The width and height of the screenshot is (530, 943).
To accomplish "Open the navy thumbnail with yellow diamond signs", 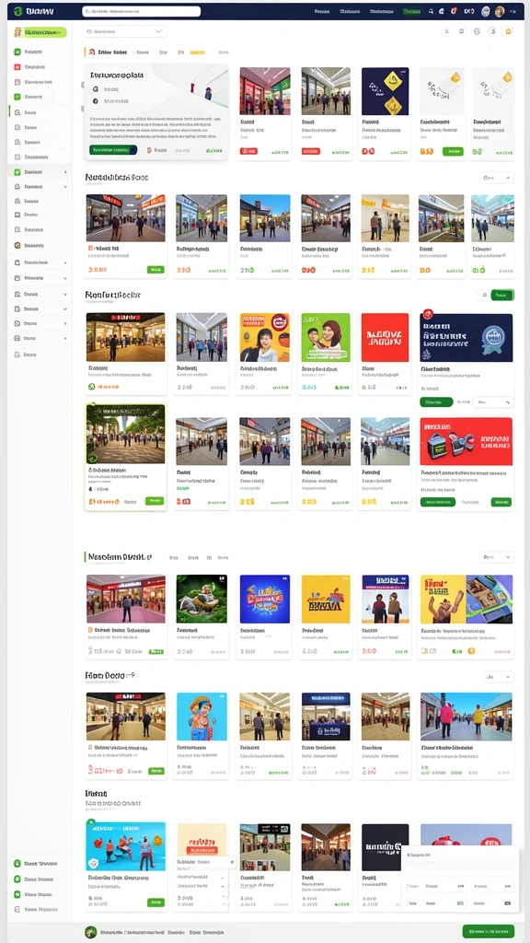I will click(386, 91).
